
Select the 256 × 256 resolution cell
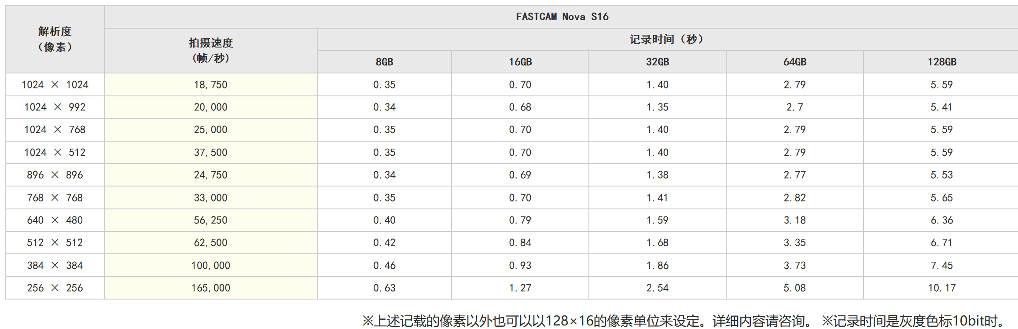[55, 288]
